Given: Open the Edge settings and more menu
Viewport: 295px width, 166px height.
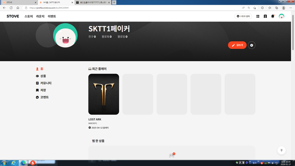Looking at the screenshot, I should (291, 8).
